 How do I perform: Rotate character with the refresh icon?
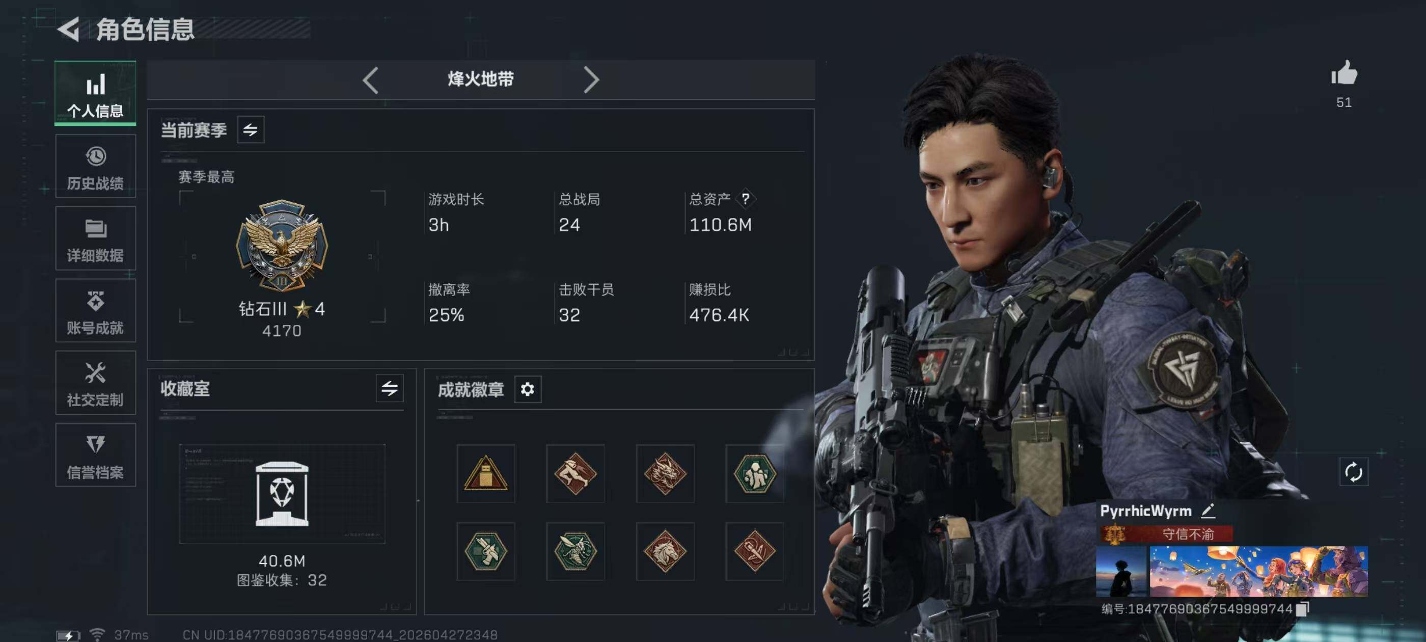(x=1354, y=472)
